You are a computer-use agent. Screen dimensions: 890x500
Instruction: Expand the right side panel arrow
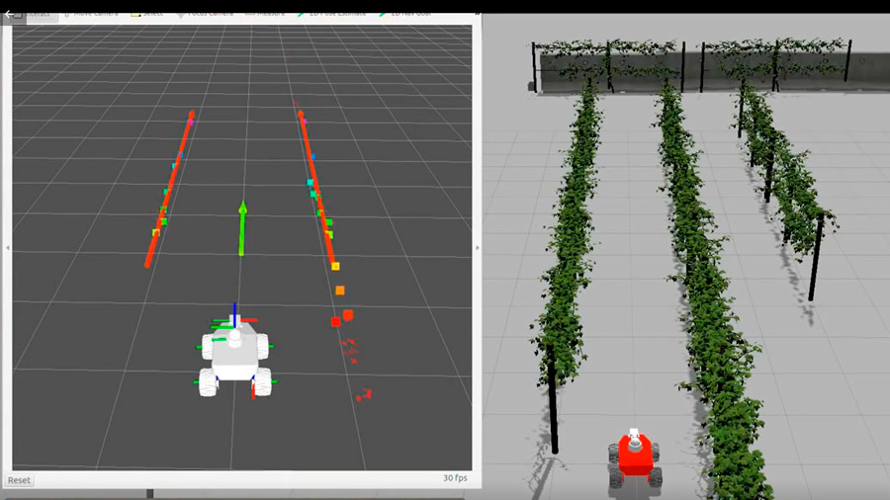tap(478, 248)
